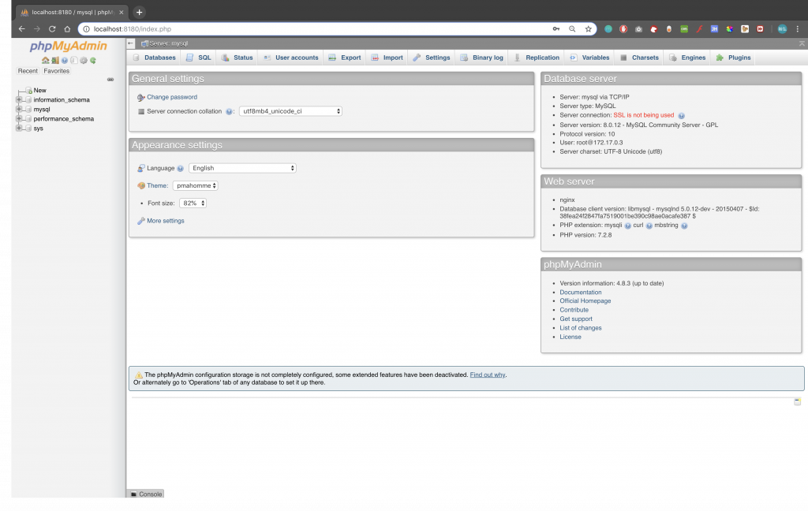Open the Settings tab
808x511 pixels.
pyautogui.click(x=432, y=58)
